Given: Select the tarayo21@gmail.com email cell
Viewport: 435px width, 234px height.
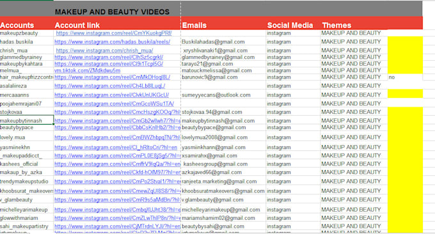Looking at the screenshot, I should tap(223, 64).
